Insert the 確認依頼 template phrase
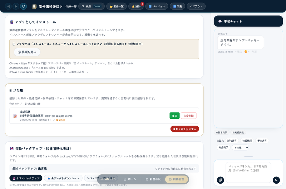 click(247, 141)
